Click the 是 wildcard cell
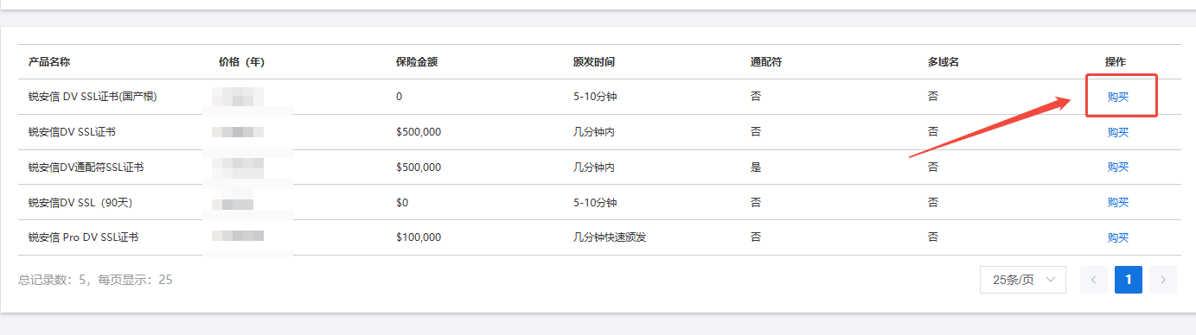The width and height of the screenshot is (1196, 335). (x=756, y=167)
